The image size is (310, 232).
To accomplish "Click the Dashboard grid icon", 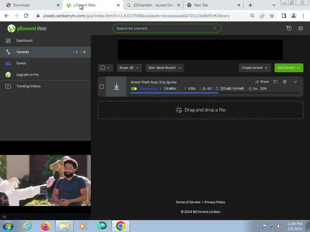I will point(8,41).
